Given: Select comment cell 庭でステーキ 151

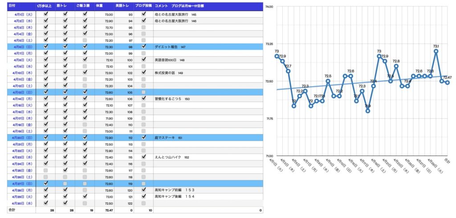Looking at the screenshot, I should tap(208, 138).
